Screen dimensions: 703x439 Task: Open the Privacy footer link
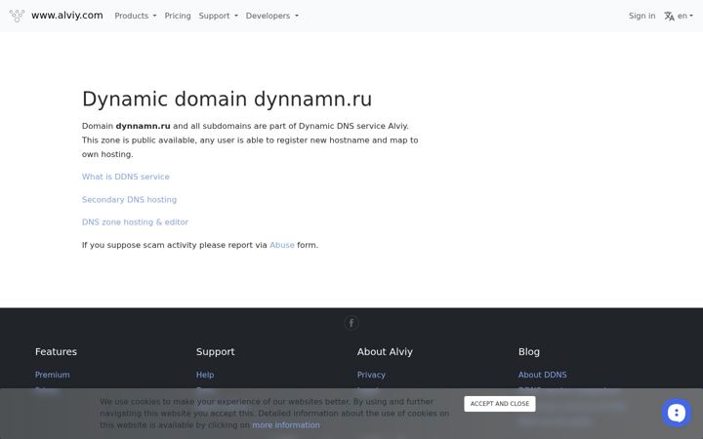371,375
